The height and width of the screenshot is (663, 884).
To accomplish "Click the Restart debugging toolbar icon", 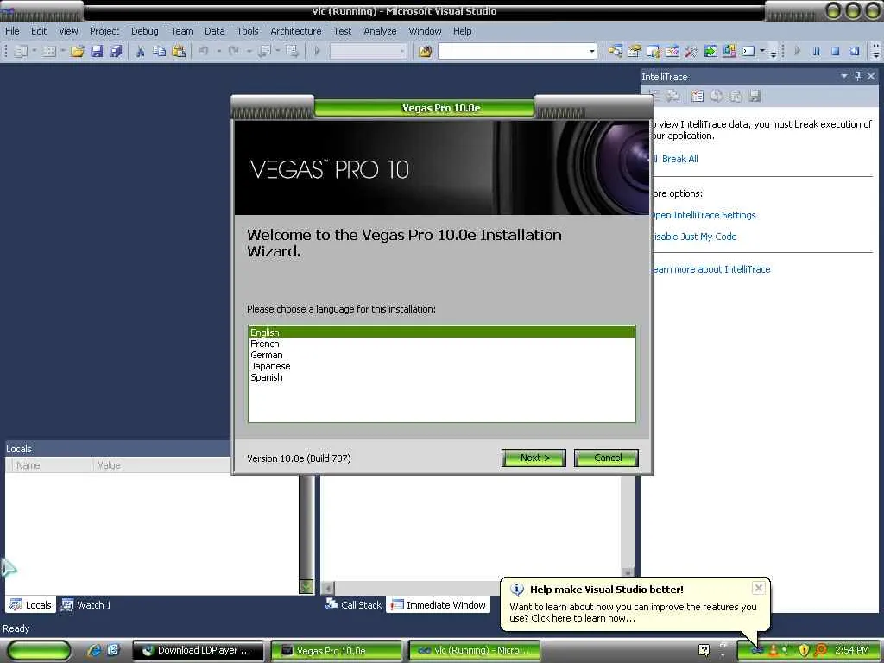I will [855, 51].
